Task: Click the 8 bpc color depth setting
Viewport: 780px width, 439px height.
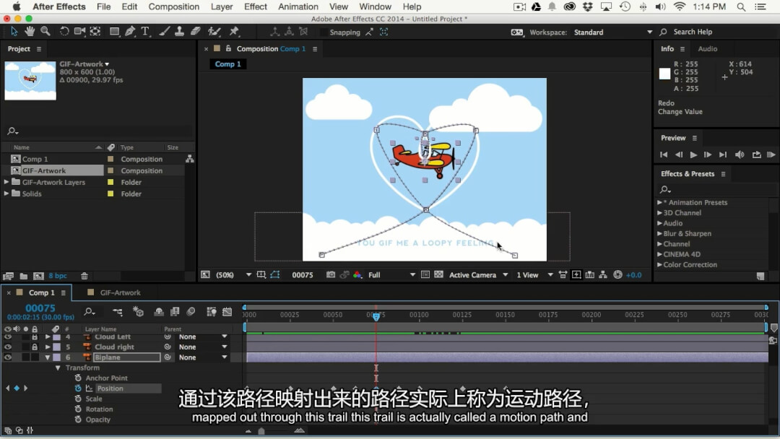Action: pos(58,276)
